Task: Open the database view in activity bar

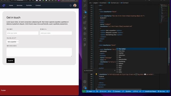Action: (85, 39)
